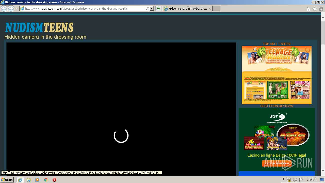Image resolution: width=325 pixels, height=183 pixels.
Task: Click the EGT logo in the casino ad
Action: pos(277,118)
